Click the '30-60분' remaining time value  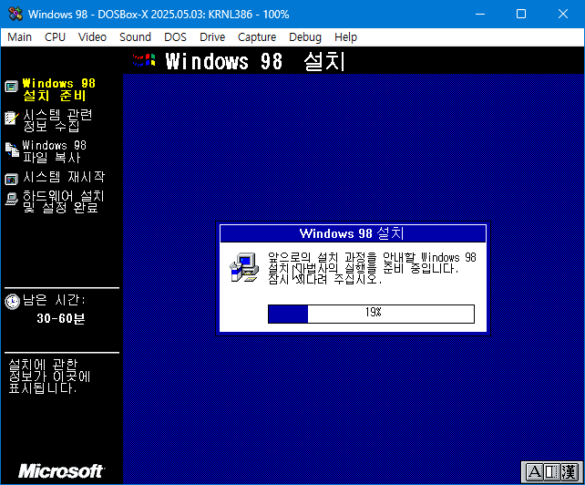pyautogui.click(x=61, y=318)
